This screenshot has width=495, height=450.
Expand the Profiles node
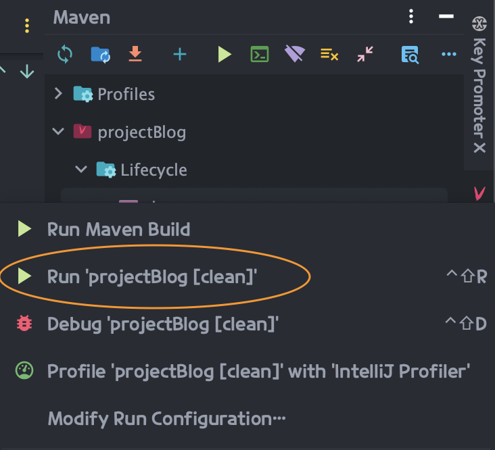pos(58,94)
